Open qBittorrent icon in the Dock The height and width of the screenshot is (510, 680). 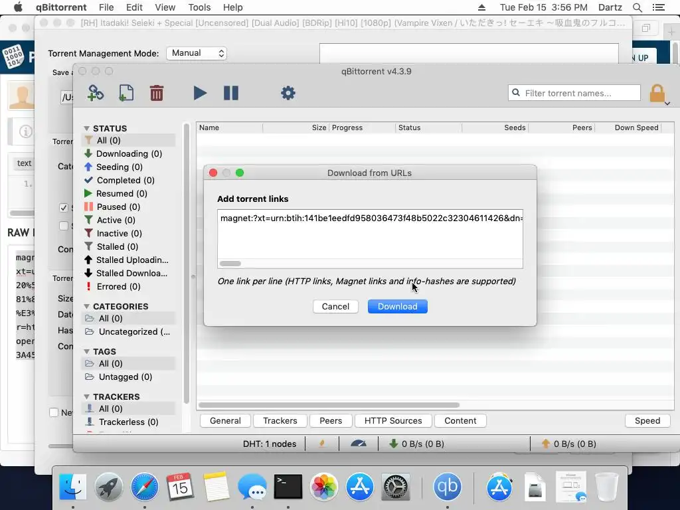coord(447,487)
